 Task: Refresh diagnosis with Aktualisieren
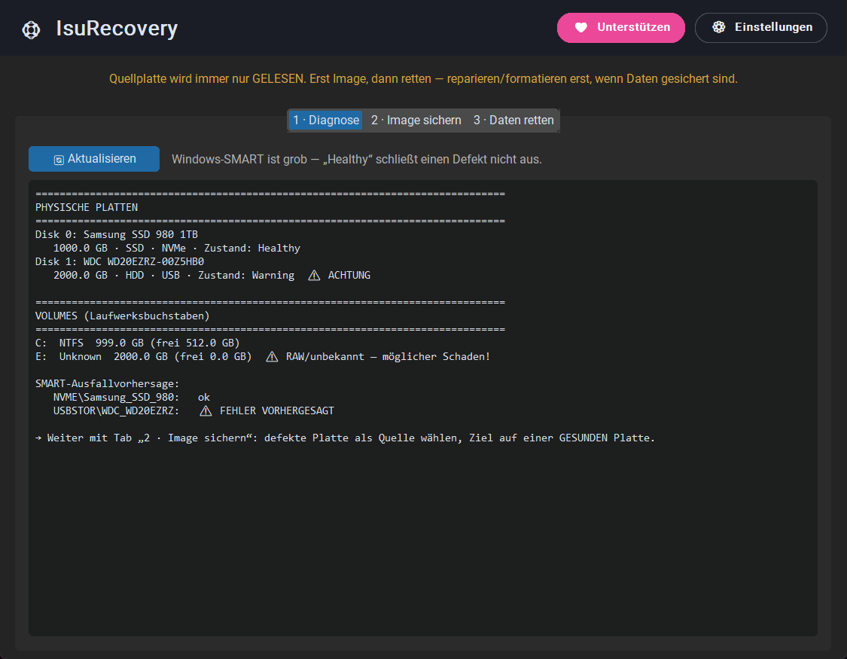(94, 159)
